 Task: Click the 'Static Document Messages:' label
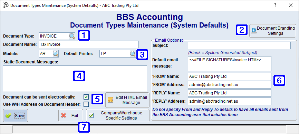(30, 62)
